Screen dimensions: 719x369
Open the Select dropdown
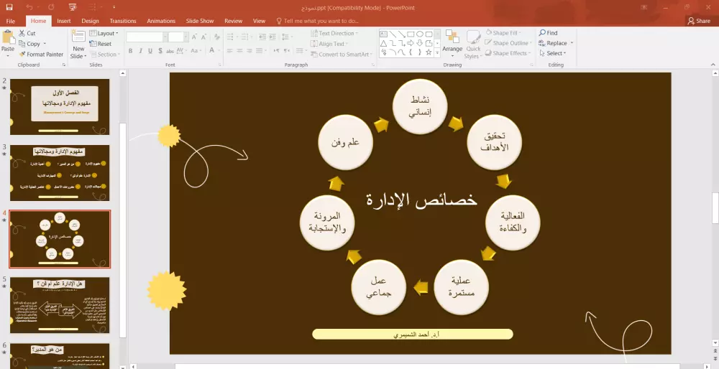point(553,54)
